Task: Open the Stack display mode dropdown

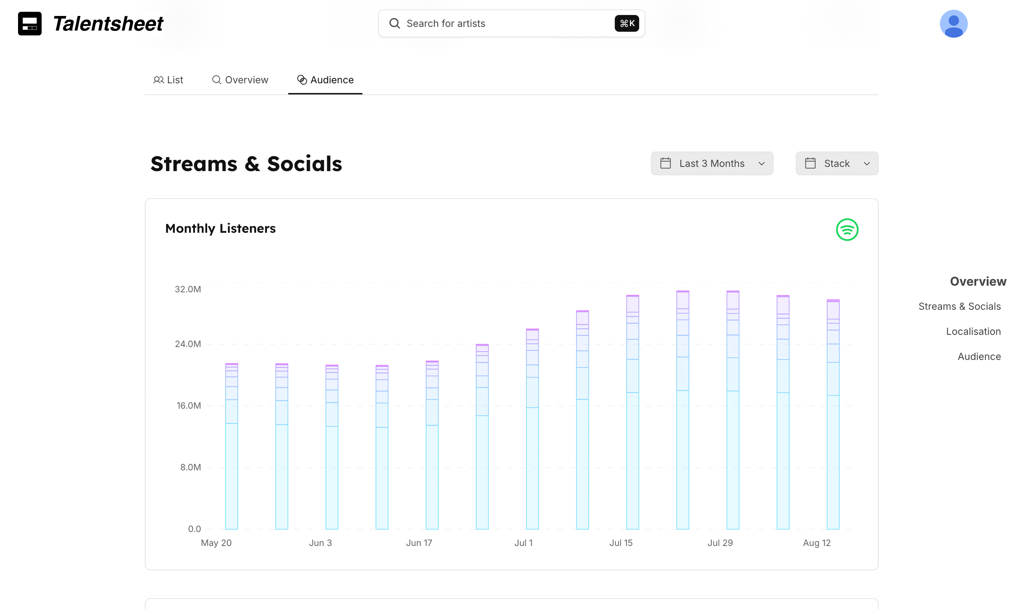Action: (837, 163)
